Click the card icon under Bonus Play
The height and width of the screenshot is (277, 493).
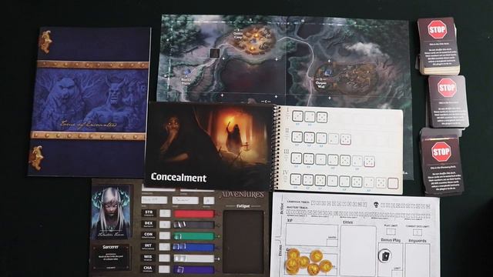(x=385, y=255)
